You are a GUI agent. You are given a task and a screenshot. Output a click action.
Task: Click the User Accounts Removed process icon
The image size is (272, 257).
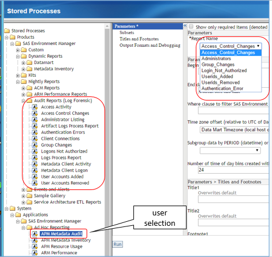(35, 183)
